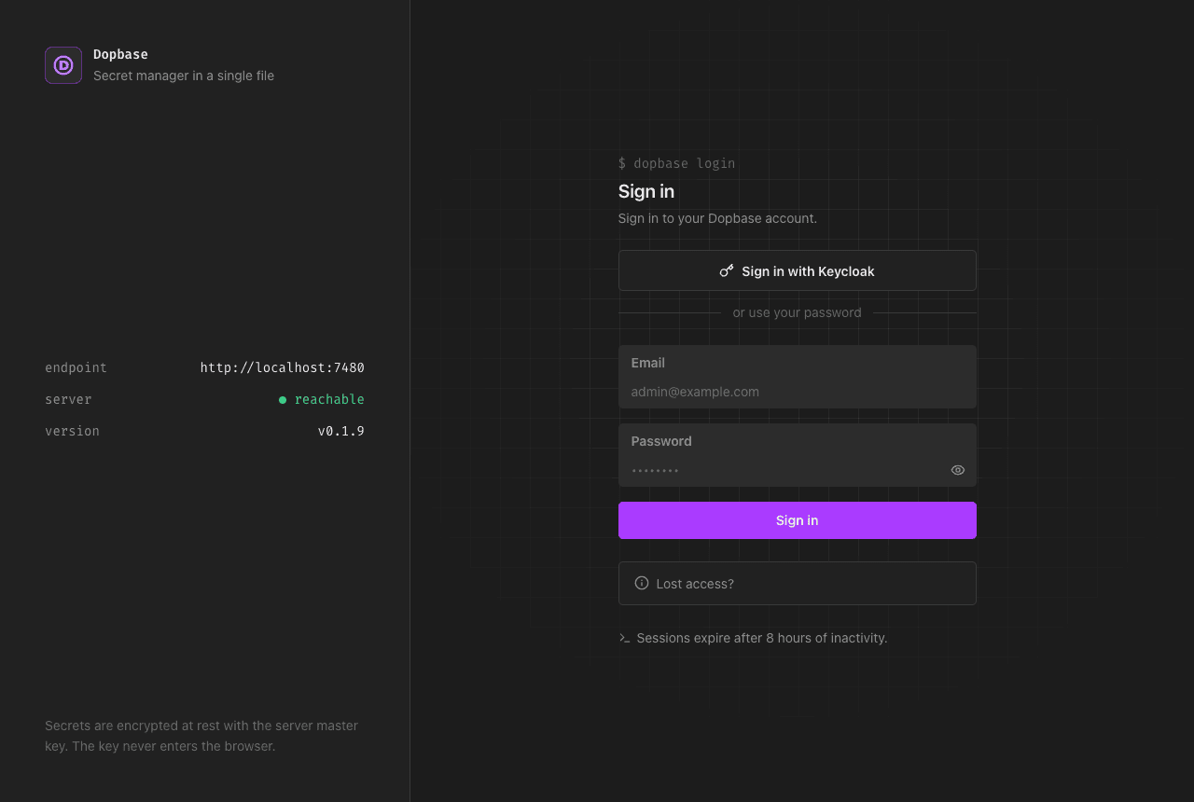This screenshot has height=802, width=1194.
Task: Click 'or use your password' divider label
Action: pos(797,312)
